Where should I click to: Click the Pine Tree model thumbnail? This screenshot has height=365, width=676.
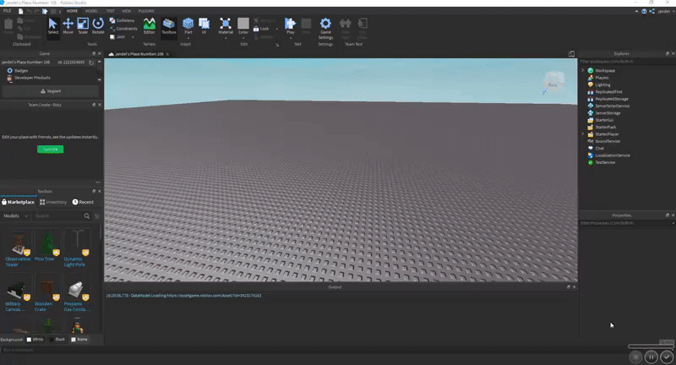[47, 242]
